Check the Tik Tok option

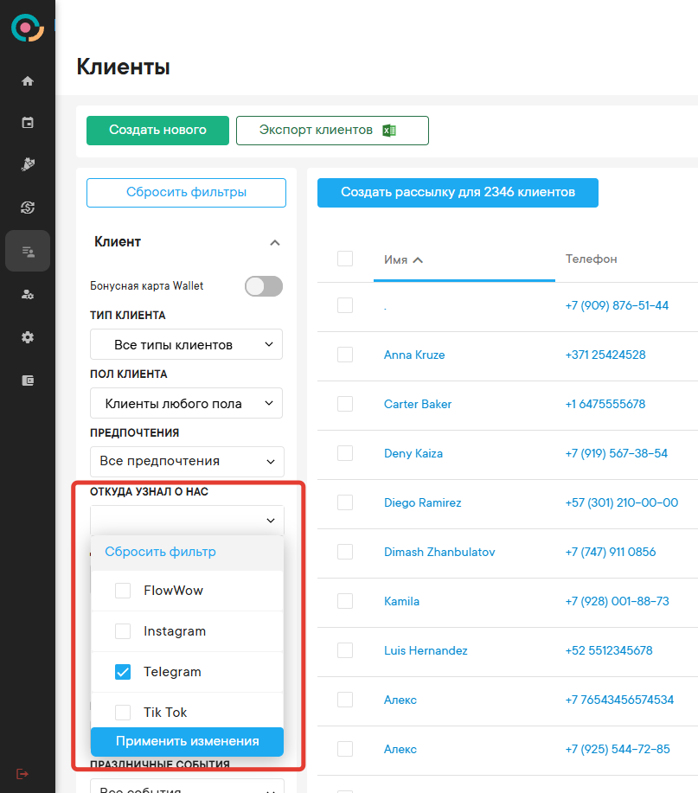pyautogui.click(x=123, y=712)
